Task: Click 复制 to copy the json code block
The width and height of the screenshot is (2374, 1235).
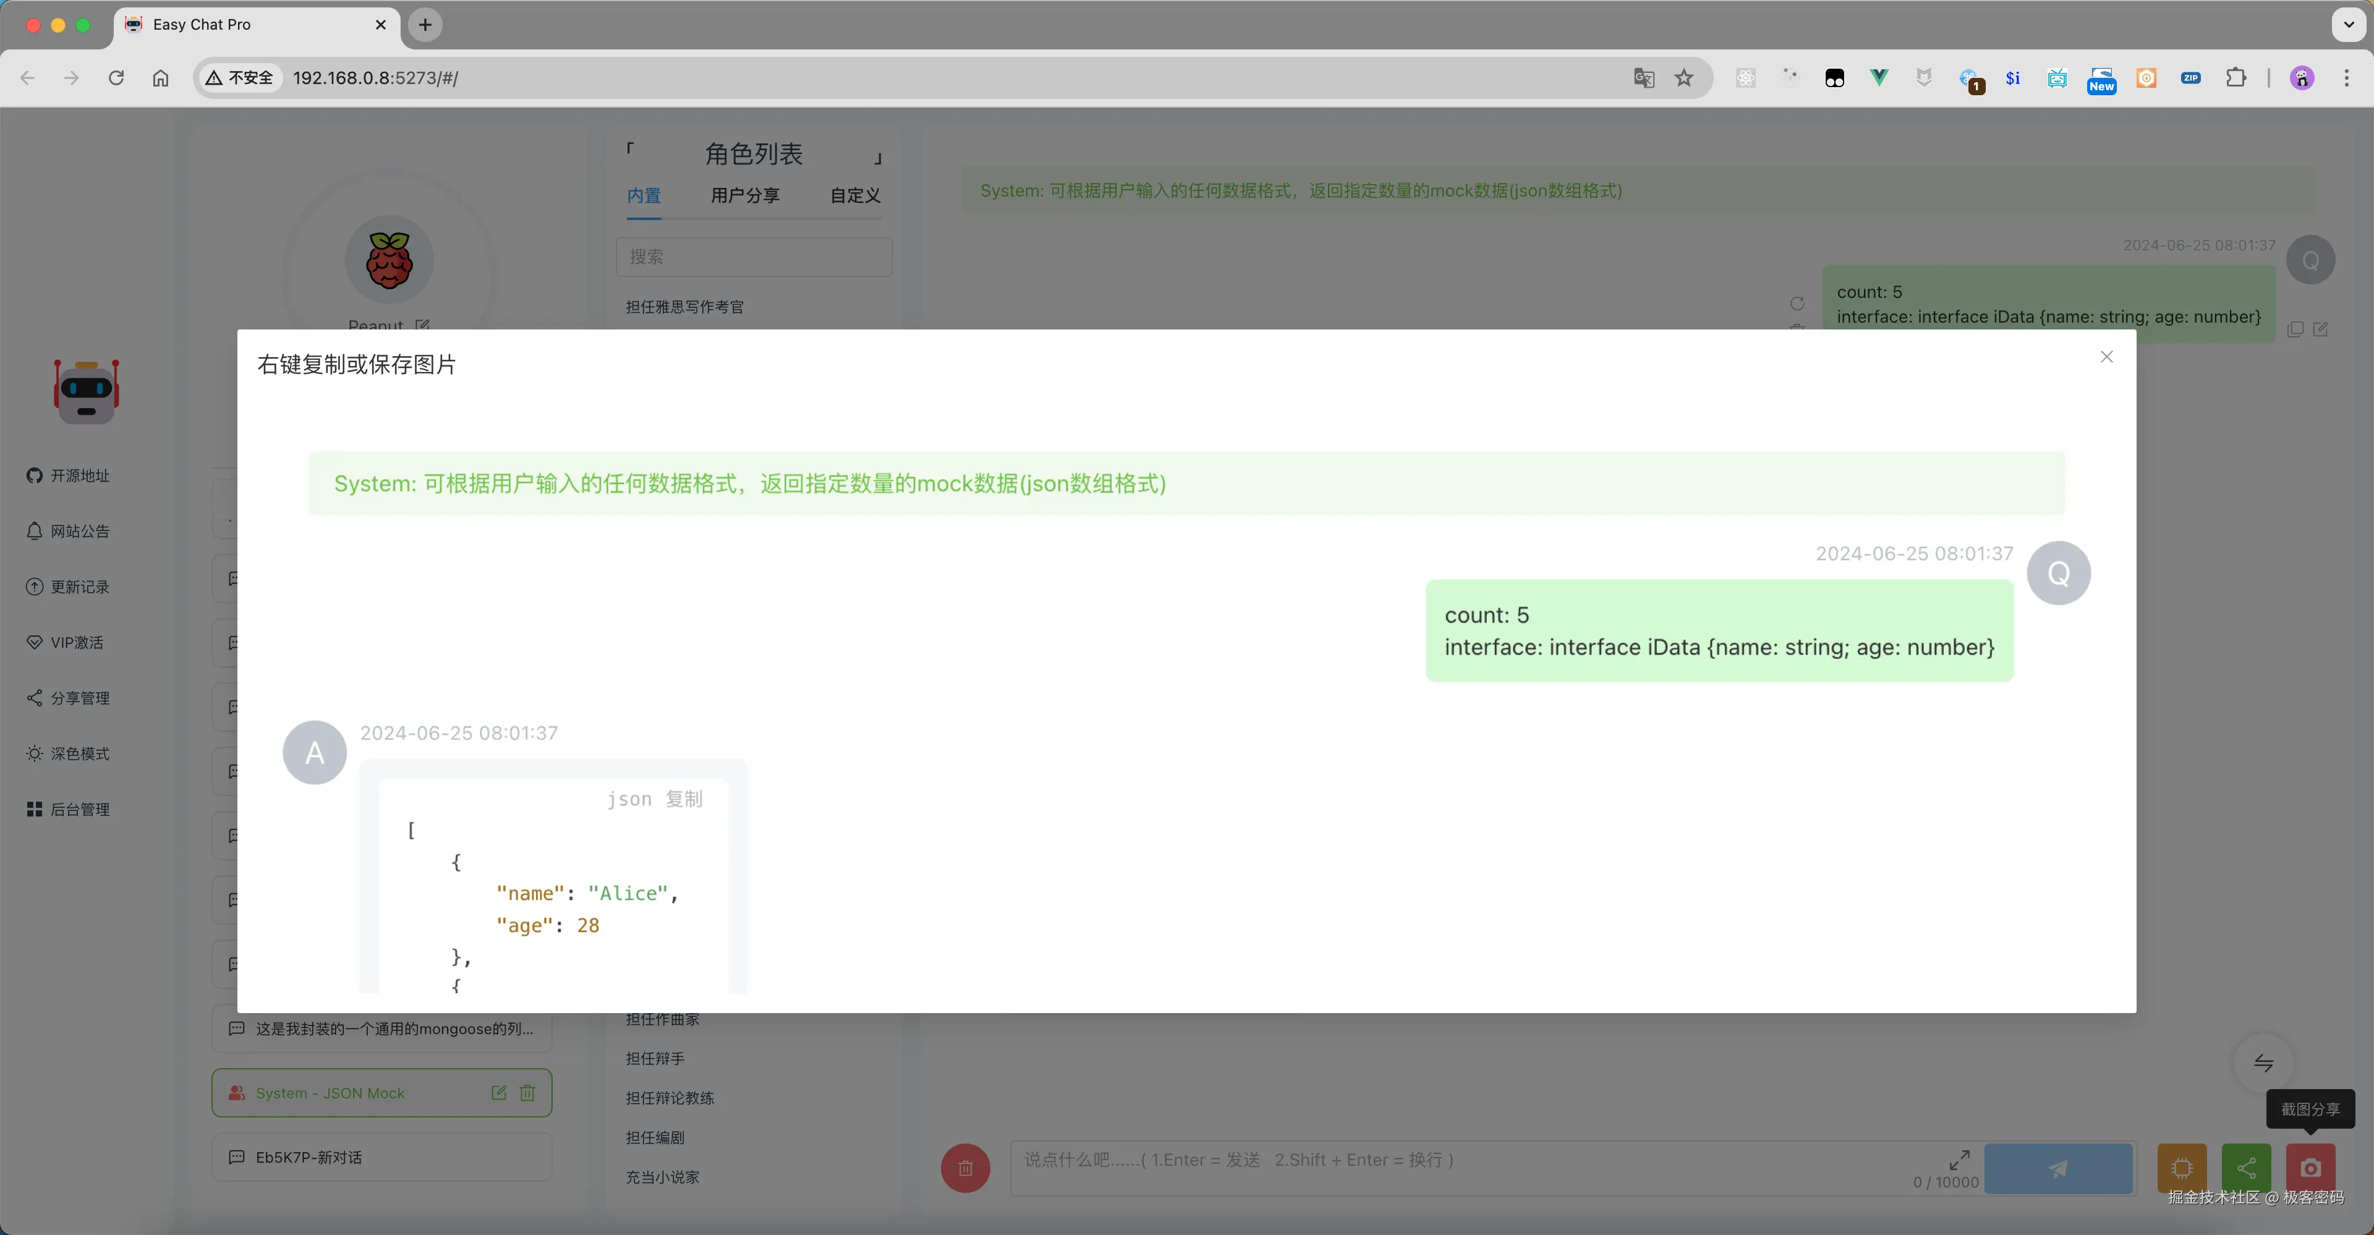Action: (684, 799)
